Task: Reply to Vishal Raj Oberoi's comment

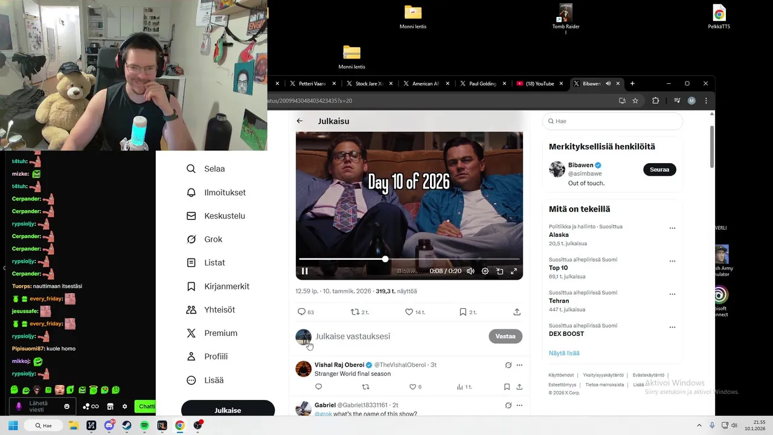Action: point(319,387)
